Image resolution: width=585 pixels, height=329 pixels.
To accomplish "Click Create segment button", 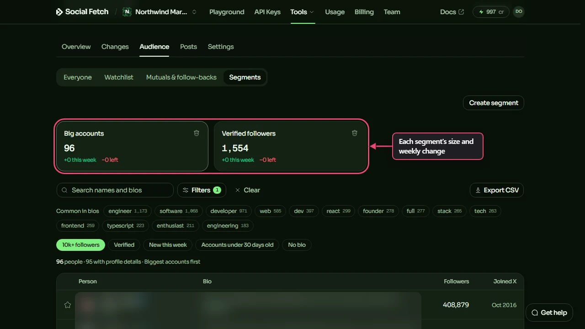I will coord(494,103).
